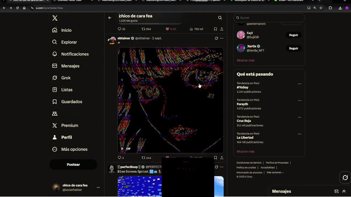Open browser downloads icon
The height and width of the screenshot is (197, 351).
point(340,8)
